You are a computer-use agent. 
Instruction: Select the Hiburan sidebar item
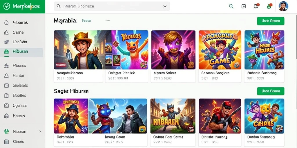coord(21,51)
